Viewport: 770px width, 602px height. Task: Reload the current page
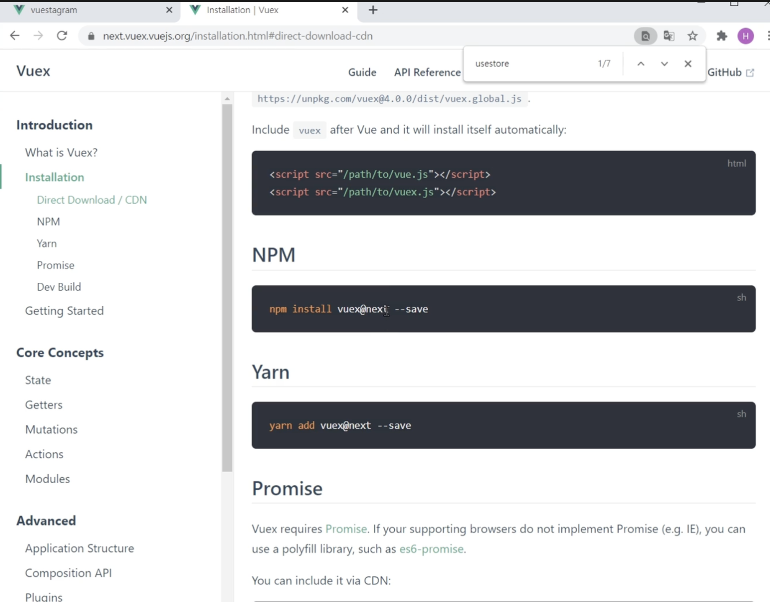point(62,36)
